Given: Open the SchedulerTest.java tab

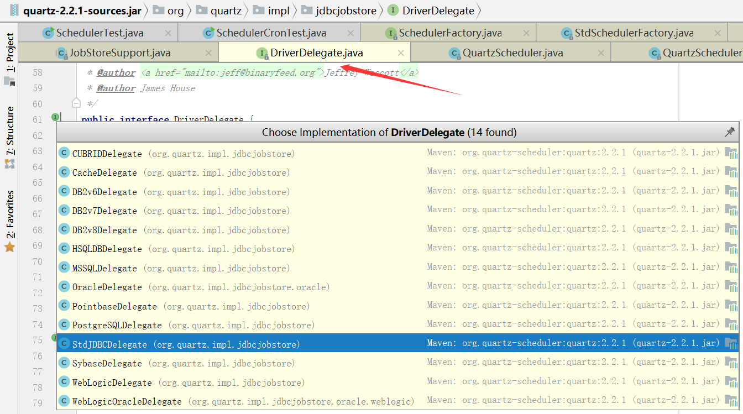Looking at the screenshot, I should [100, 33].
